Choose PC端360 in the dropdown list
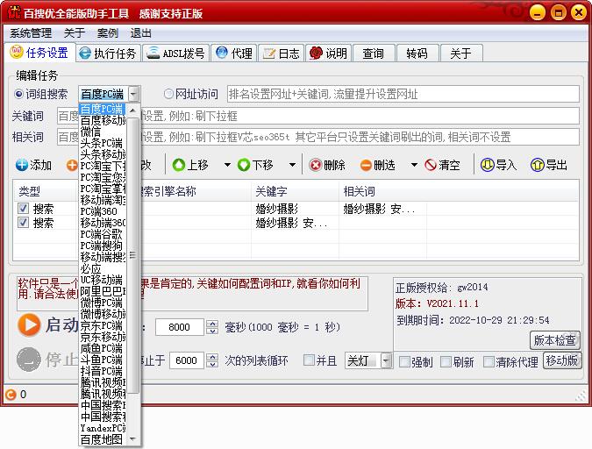Image resolution: width=592 pixels, height=449 pixels. pyautogui.click(x=103, y=211)
